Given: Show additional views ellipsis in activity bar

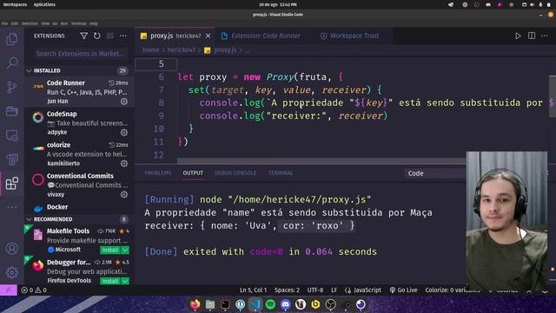Looking at the screenshot, I should [x=11, y=207].
